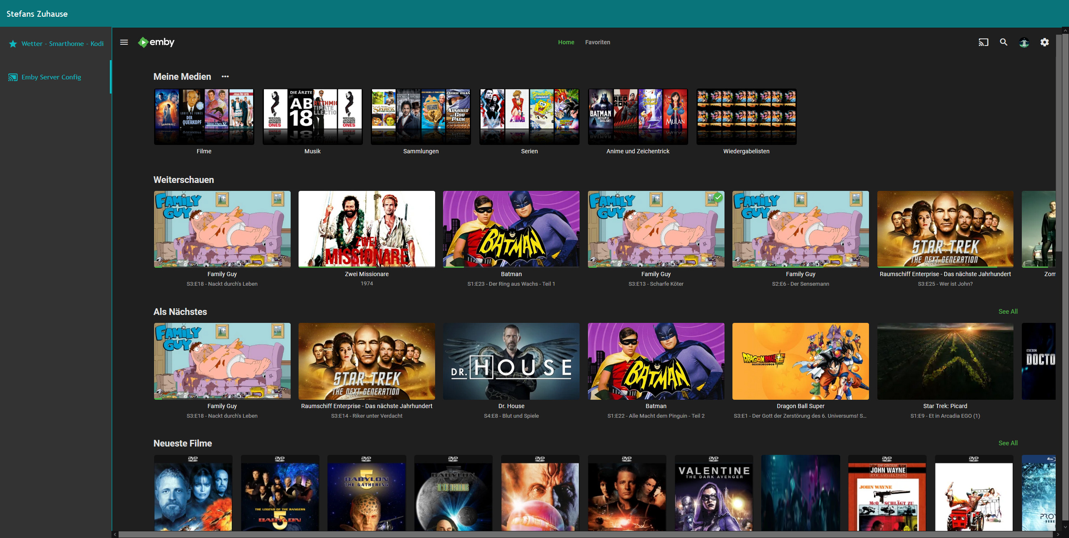Screen dimensions: 1069x538
Task: Open Babylon 5 Legend of the Rangers poster
Action: 280,493
